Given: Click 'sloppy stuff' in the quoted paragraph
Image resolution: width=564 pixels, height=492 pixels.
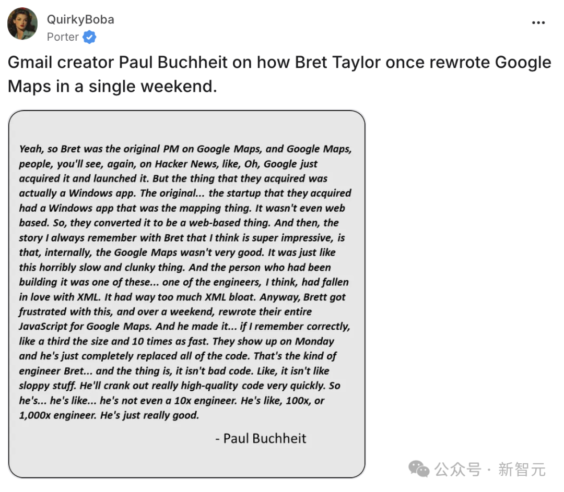Looking at the screenshot, I should [48, 386].
